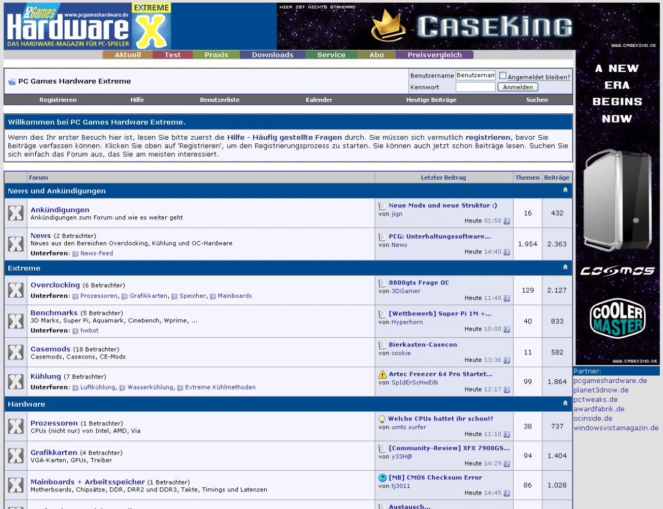Click folder icon beside PC Games Hardware Extreme breadcrumb
The width and height of the screenshot is (663, 509).
tap(11, 81)
